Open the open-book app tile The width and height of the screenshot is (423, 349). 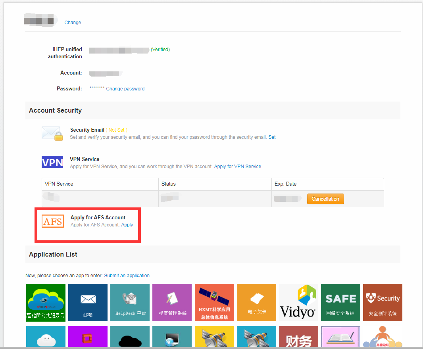(340, 337)
